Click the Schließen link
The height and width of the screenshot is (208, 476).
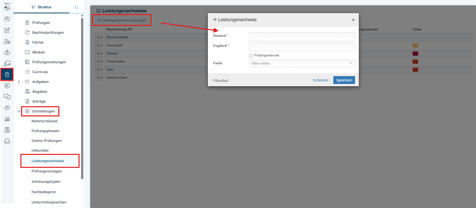click(x=320, y=80)
